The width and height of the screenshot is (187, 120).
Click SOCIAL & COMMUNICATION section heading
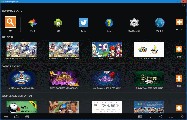click(17, 96)
